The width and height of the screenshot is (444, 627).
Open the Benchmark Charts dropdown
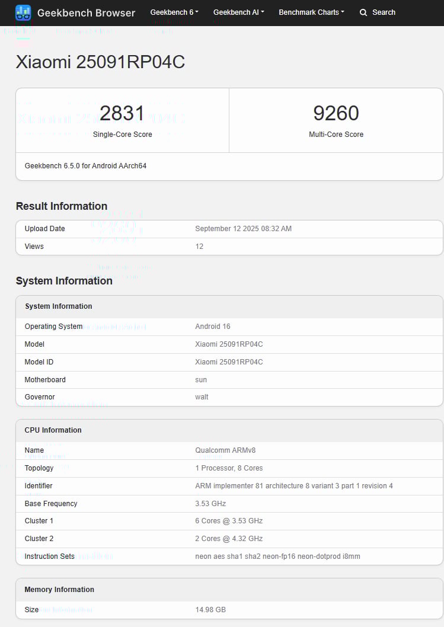(312, 12)
